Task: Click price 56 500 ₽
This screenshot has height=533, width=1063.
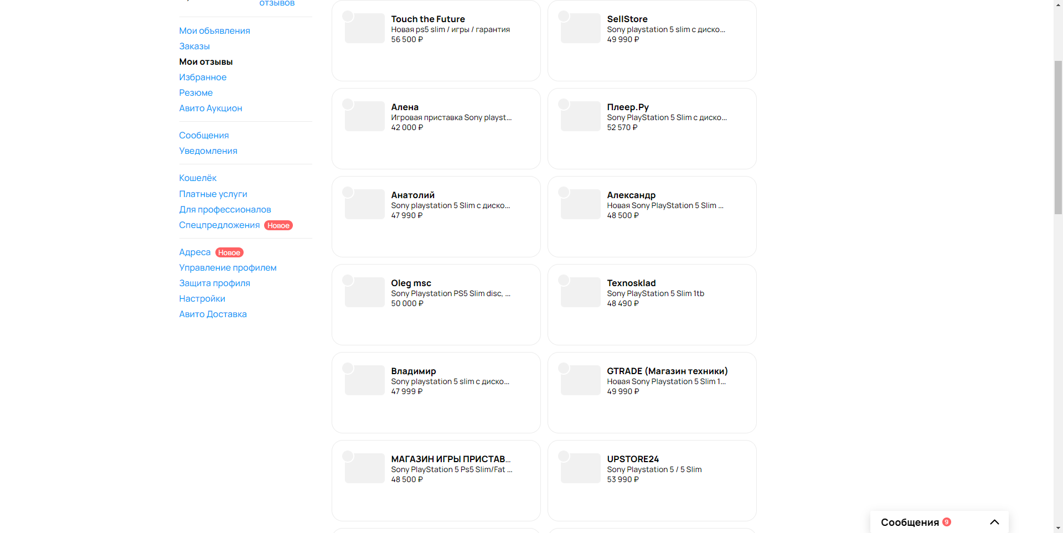Action: (407, 39)
